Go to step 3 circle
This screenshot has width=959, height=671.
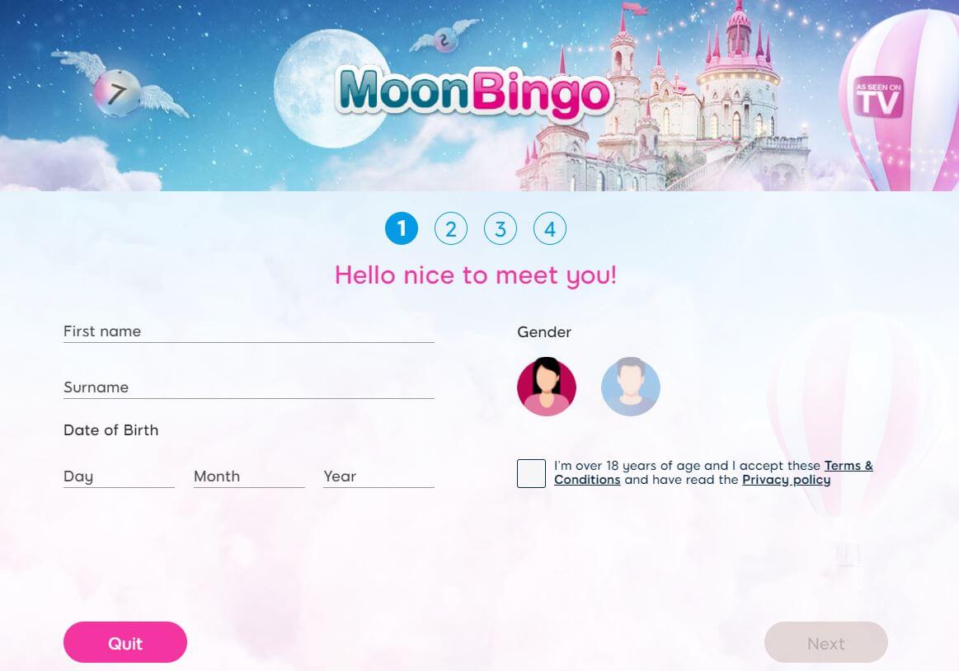pyautogui.click(x=501, y=229)
